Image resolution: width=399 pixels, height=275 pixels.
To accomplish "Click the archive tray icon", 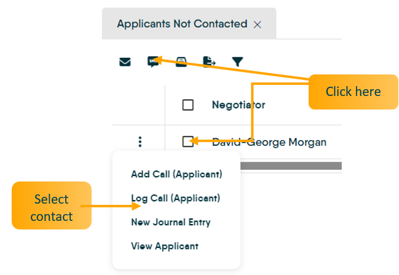I will click(181, 62).
